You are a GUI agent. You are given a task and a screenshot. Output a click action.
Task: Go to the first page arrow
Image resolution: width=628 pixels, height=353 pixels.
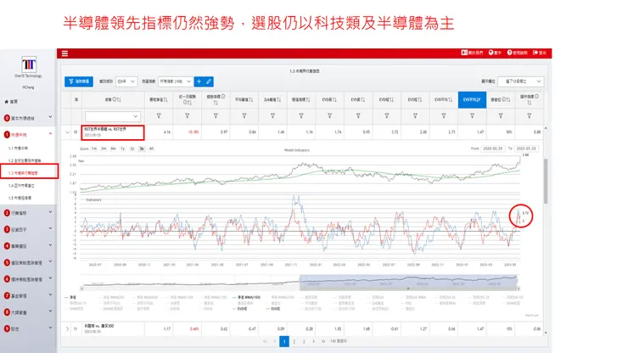(x=265, y=341)
